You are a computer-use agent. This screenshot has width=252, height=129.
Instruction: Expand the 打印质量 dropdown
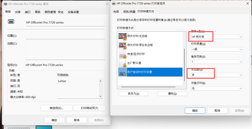click(x=217, y=49)
